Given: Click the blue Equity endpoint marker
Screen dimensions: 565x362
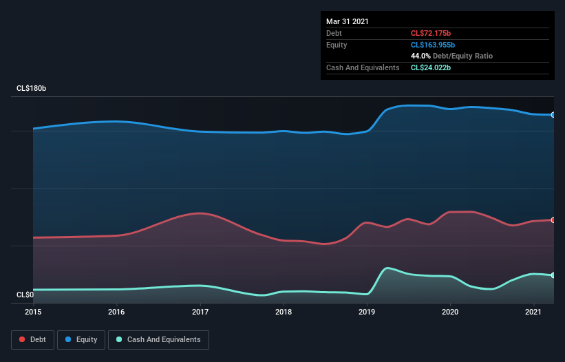Looking at the screenshot, I should (x=553, y=115).
